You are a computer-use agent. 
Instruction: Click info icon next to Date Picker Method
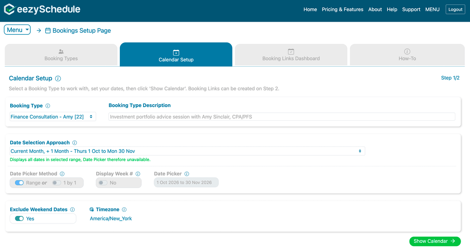tap(62, 174)
